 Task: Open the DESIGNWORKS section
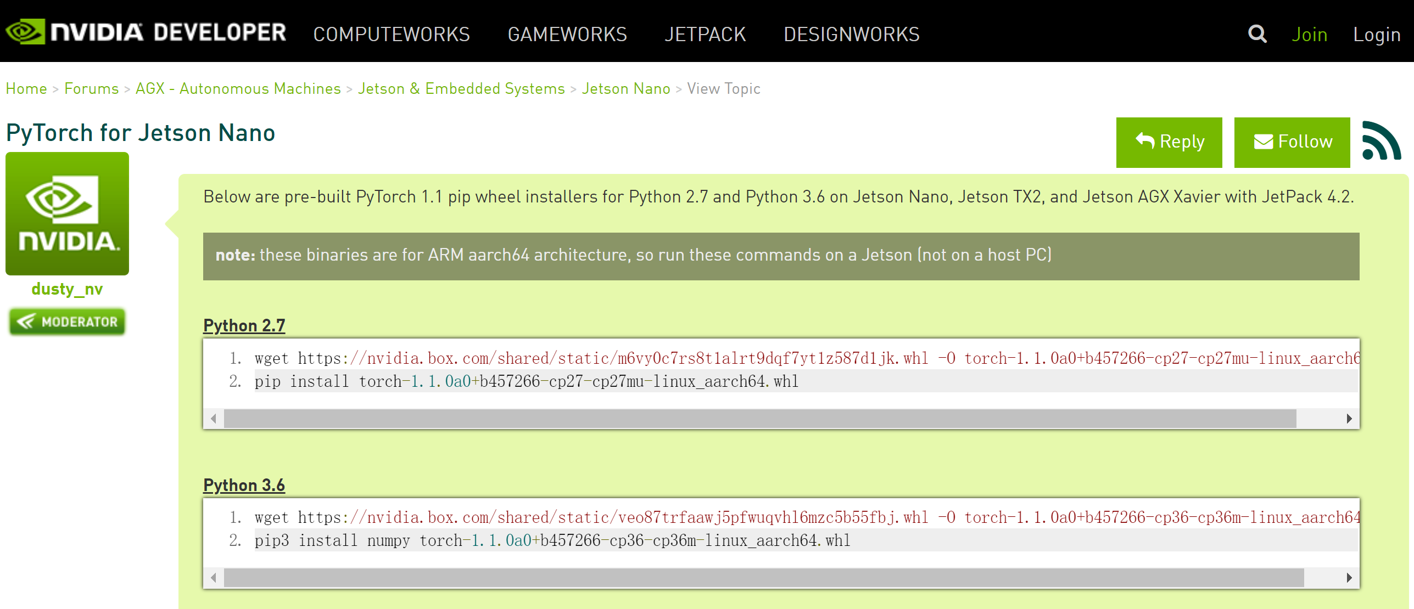pos(852,34)
